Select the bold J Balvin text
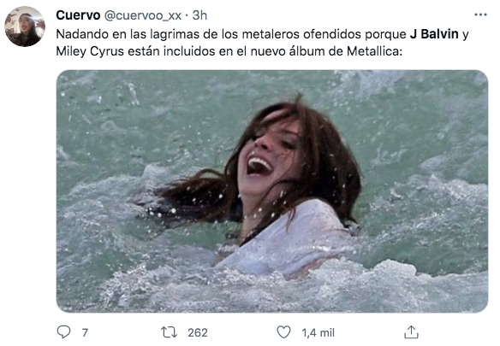500x346 pixels. pyautogui.click(x=434, y=33)
